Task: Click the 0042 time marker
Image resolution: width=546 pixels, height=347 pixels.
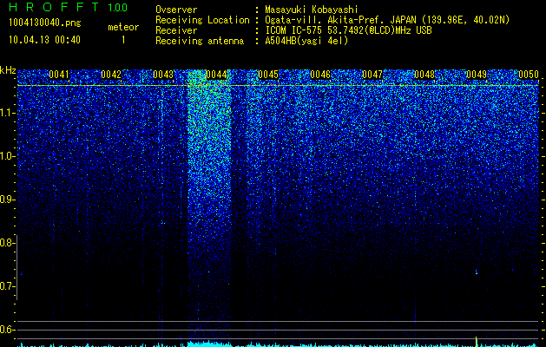Action: tap(111, 75)
